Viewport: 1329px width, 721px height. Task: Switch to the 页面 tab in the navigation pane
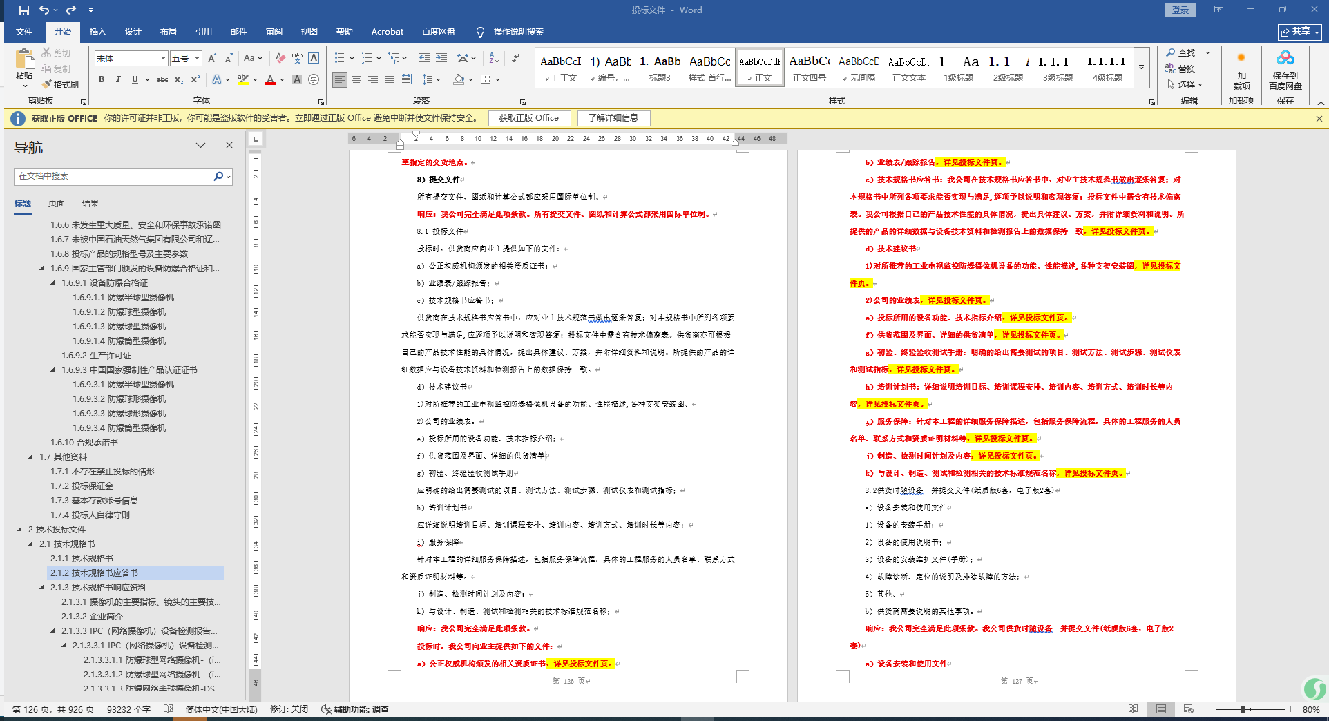(57, 204)
